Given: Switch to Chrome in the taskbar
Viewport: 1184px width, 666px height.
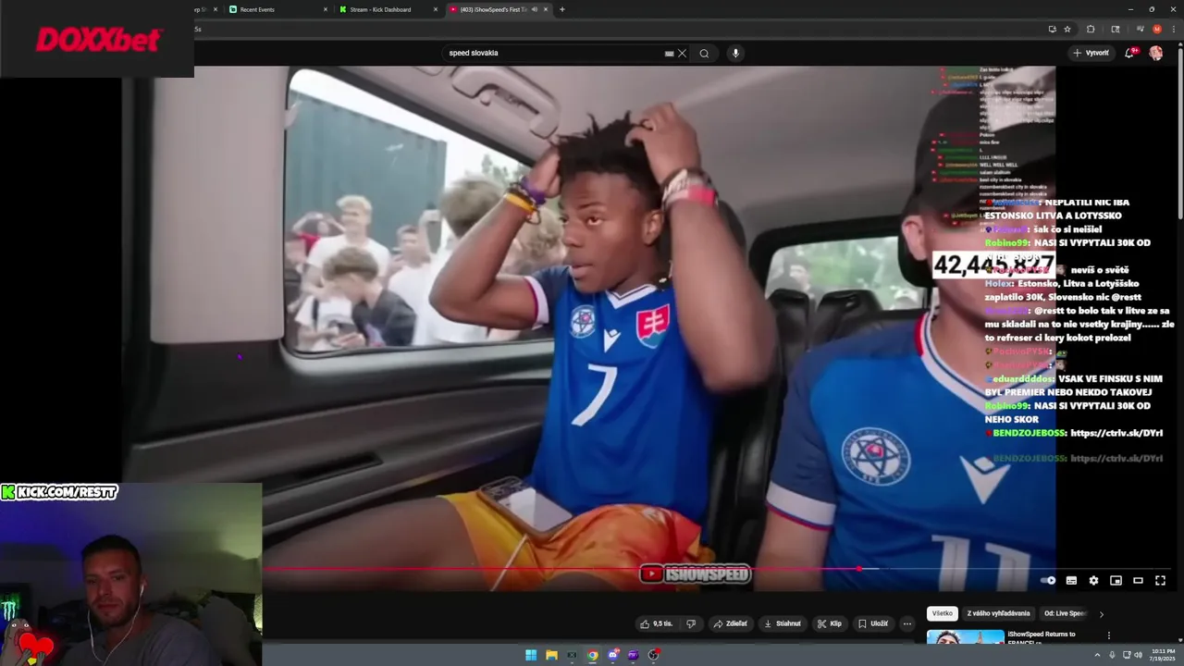Looking at the screenshot, I should pyautogui.click(x=592, y=655).
